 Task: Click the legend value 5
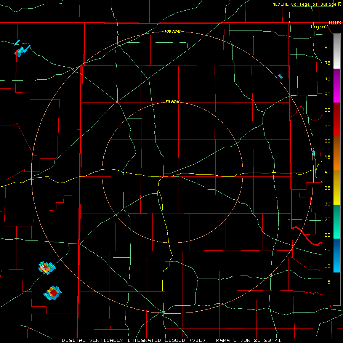point(329,282)
